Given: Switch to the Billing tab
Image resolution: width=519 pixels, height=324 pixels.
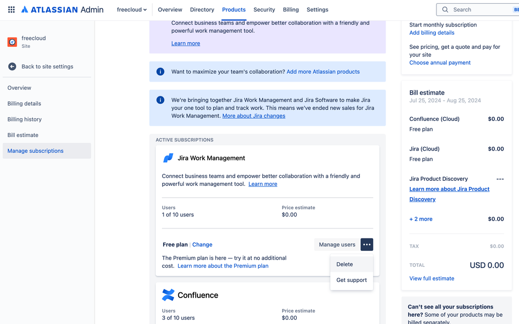Looking at the screenshot, I should pyautogui.click(x=290, y=9).
